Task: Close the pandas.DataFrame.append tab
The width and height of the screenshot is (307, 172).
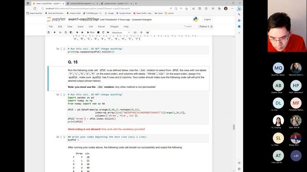Action: [x=97, y=3]
